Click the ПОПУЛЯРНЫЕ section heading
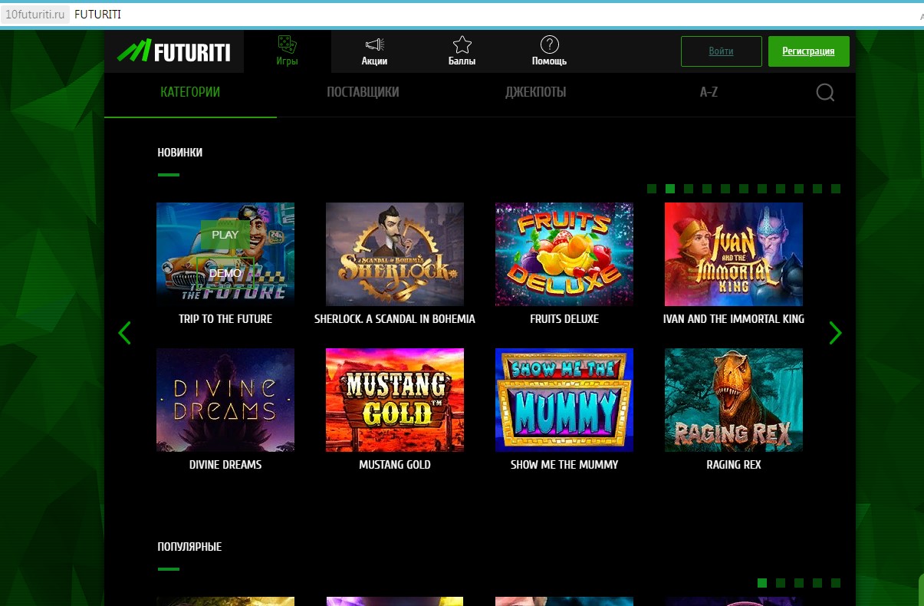 coord(189,547)
